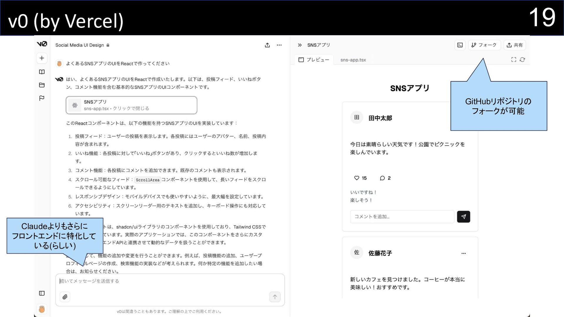
Task: Click the SNSアプリ title in the preview header
Action: [318, 45]
